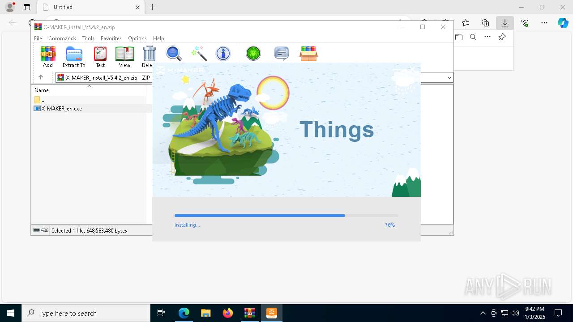The width and height of the screenshot is (573, 322).
Task: Click the 76% progress percentage
Action: point(390,225)
